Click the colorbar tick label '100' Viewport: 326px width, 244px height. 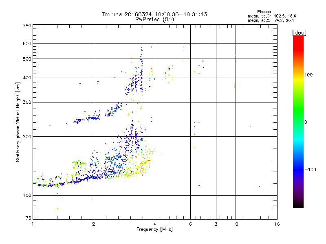(308, 75)
